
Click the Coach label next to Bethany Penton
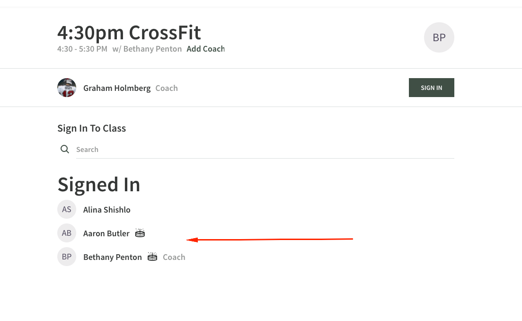coord(174,257)
